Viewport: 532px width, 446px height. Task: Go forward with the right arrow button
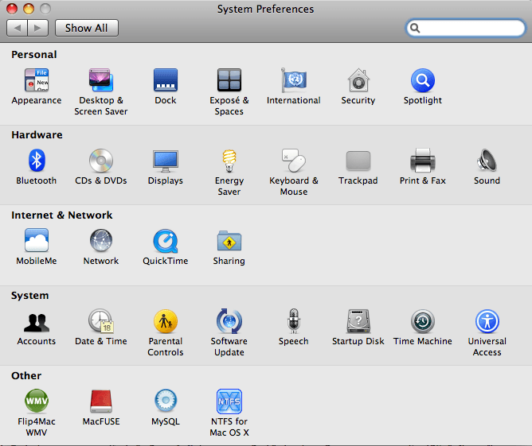tap(38, 28)
